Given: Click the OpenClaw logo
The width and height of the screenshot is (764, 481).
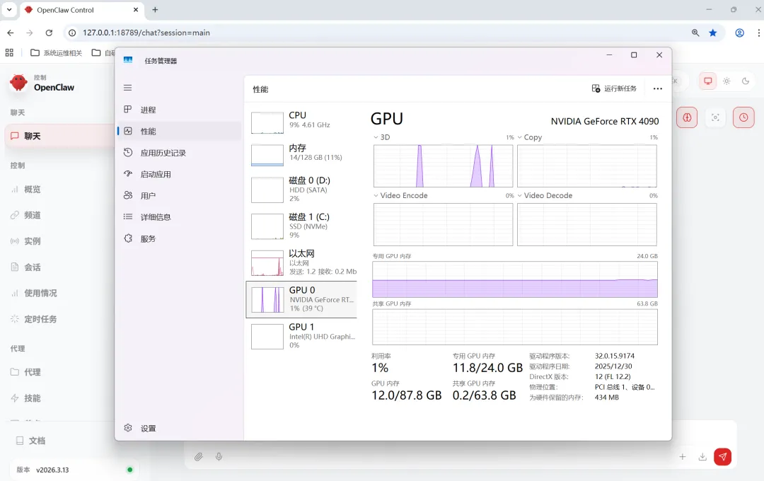Looking at the screenshot, I should click(x=18, y=83).
